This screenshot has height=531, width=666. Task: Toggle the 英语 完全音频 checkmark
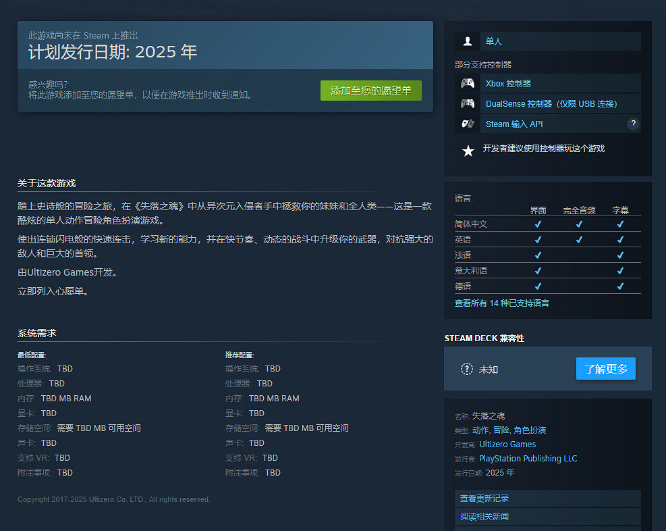579,239
